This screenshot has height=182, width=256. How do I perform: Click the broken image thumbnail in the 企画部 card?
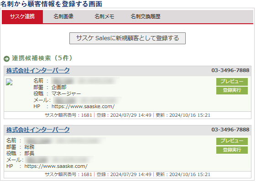point(9,82)
